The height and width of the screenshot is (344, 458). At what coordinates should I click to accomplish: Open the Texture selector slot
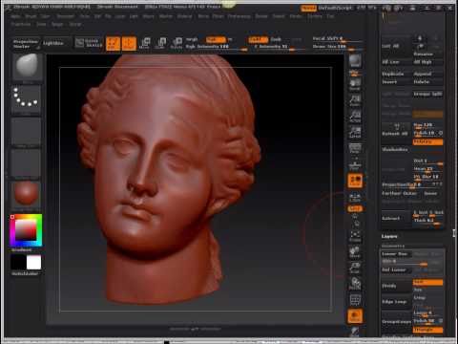[x=26, y=163]
